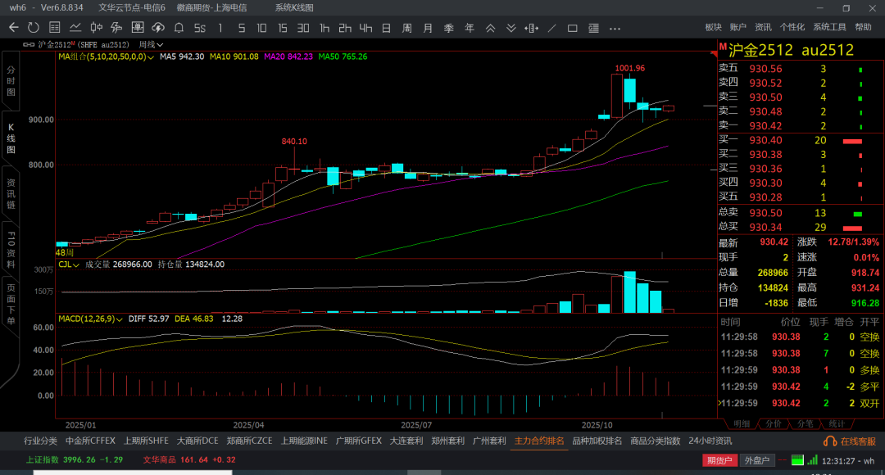Open more tools via three-dots icon
885x475 pixels.
tap(615, 28)
